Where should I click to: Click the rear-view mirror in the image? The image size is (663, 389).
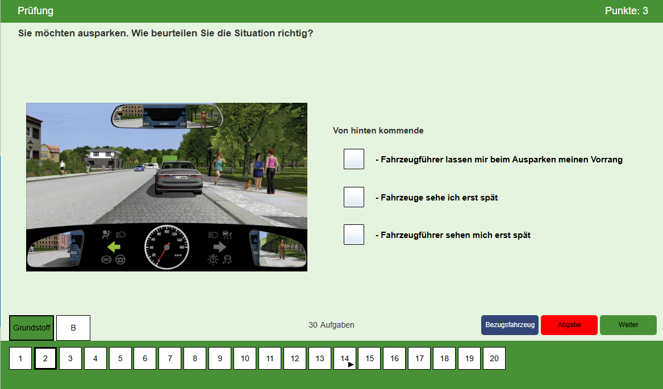166,116
